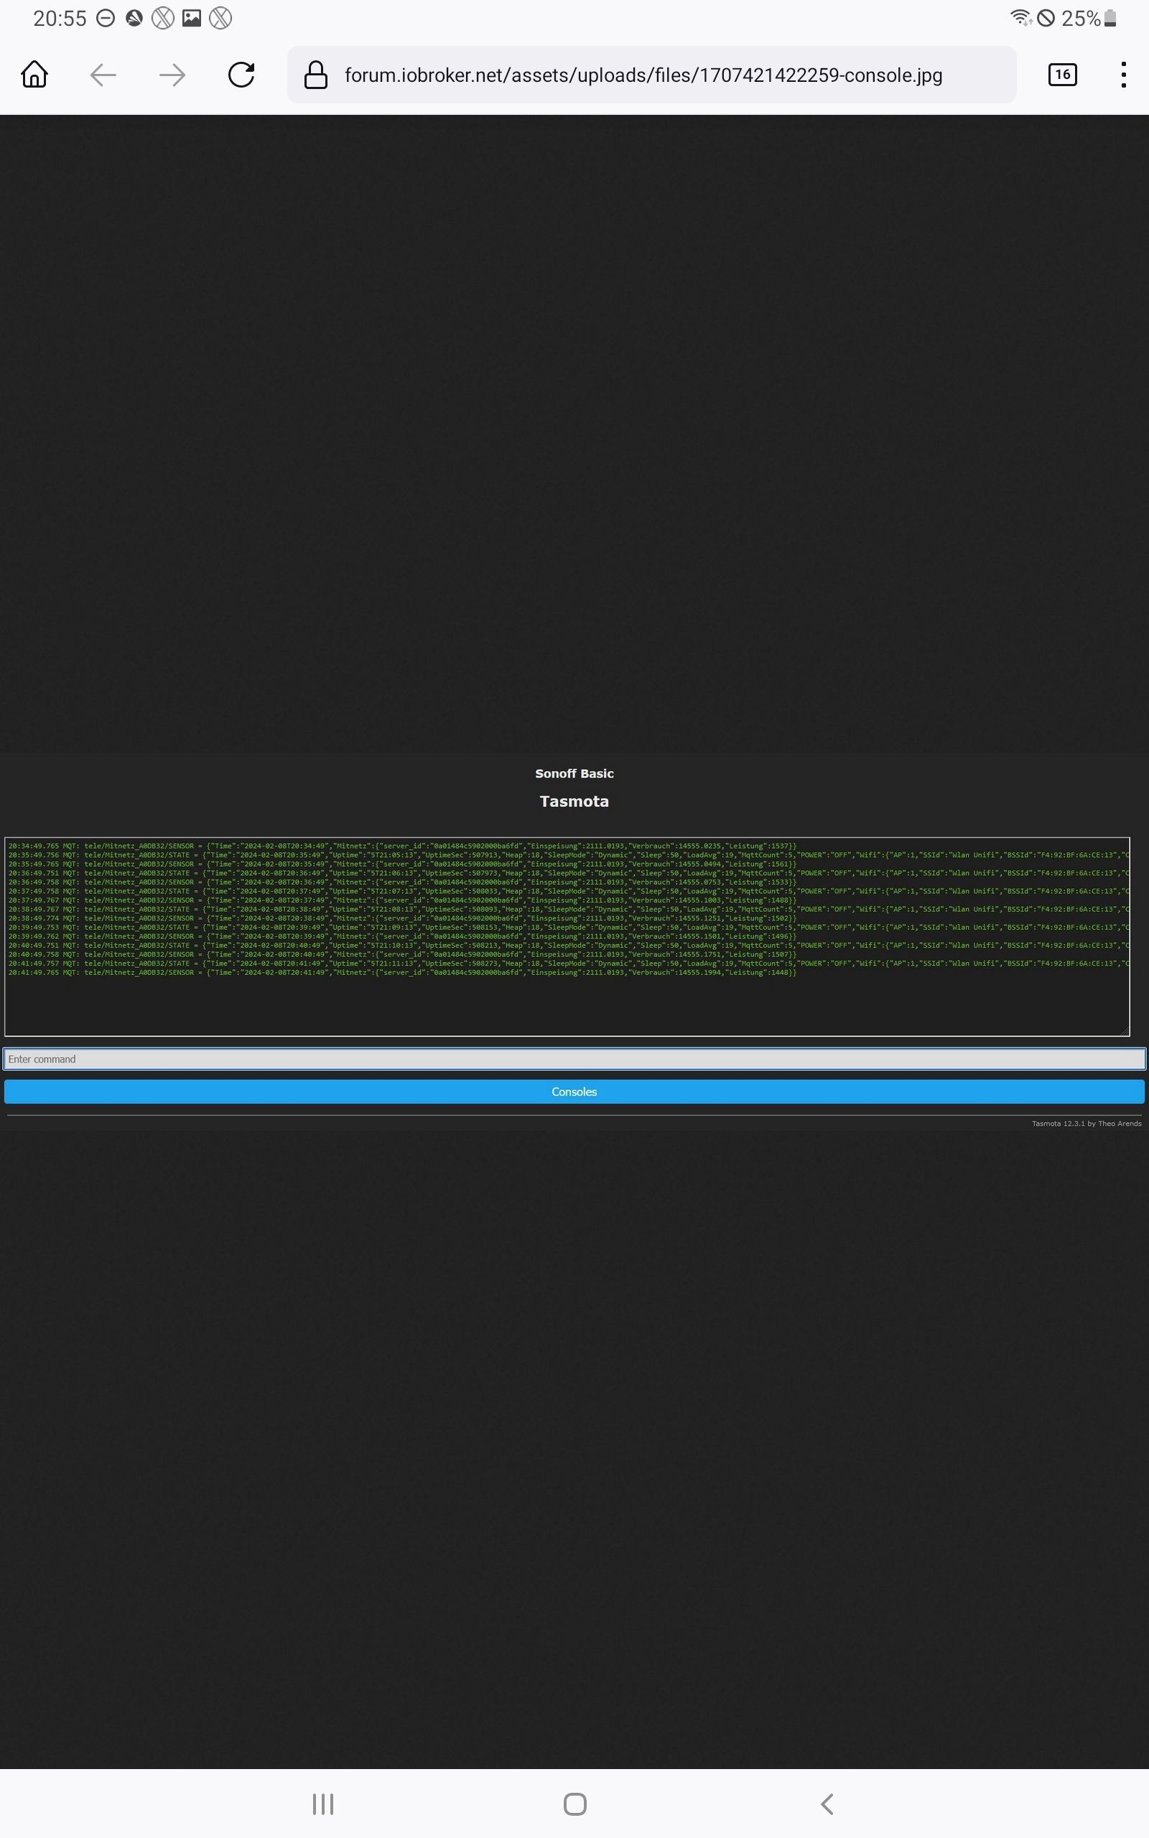Open Android recent apps button

323,1804
